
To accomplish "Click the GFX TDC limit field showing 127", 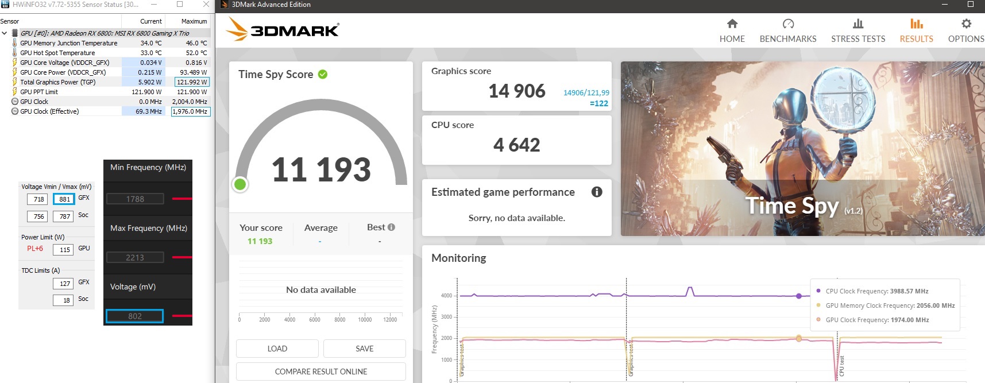I will pyautogui.click(x=63, y=284).
